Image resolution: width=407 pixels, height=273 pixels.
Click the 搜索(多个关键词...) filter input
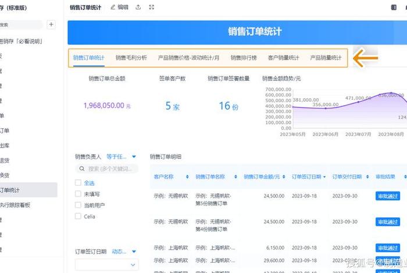106,169
